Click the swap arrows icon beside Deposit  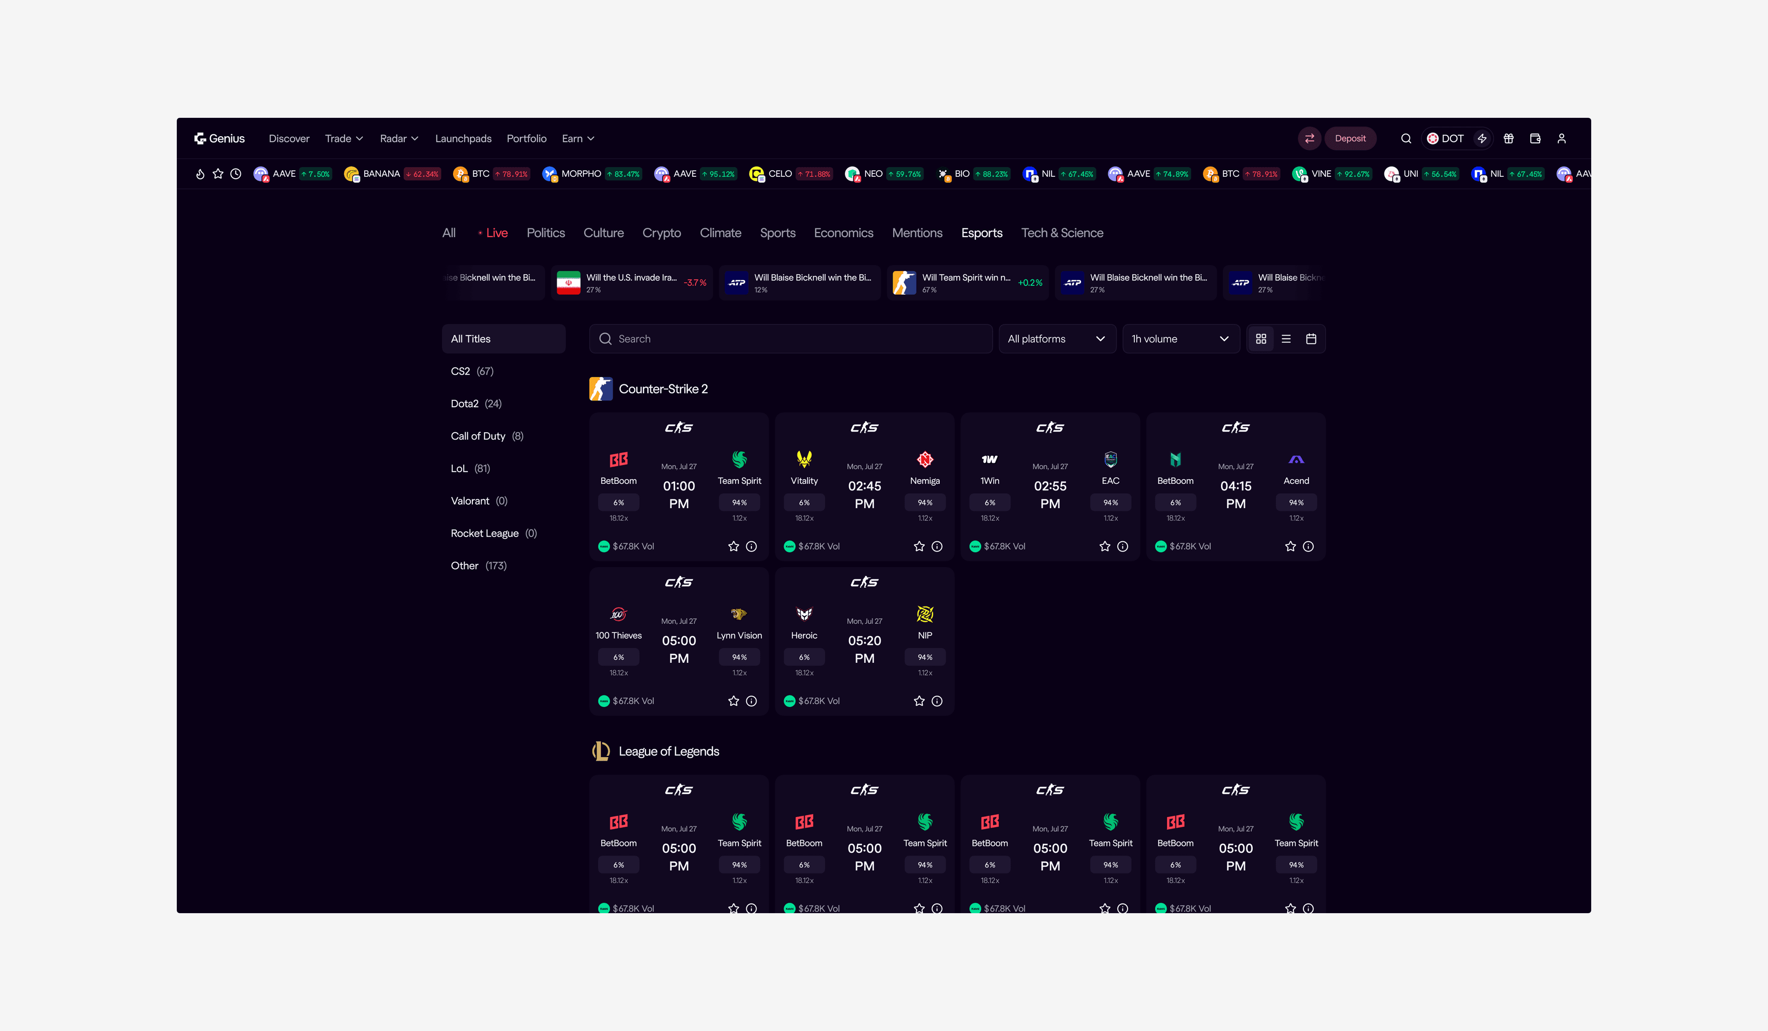(1309, 138)
